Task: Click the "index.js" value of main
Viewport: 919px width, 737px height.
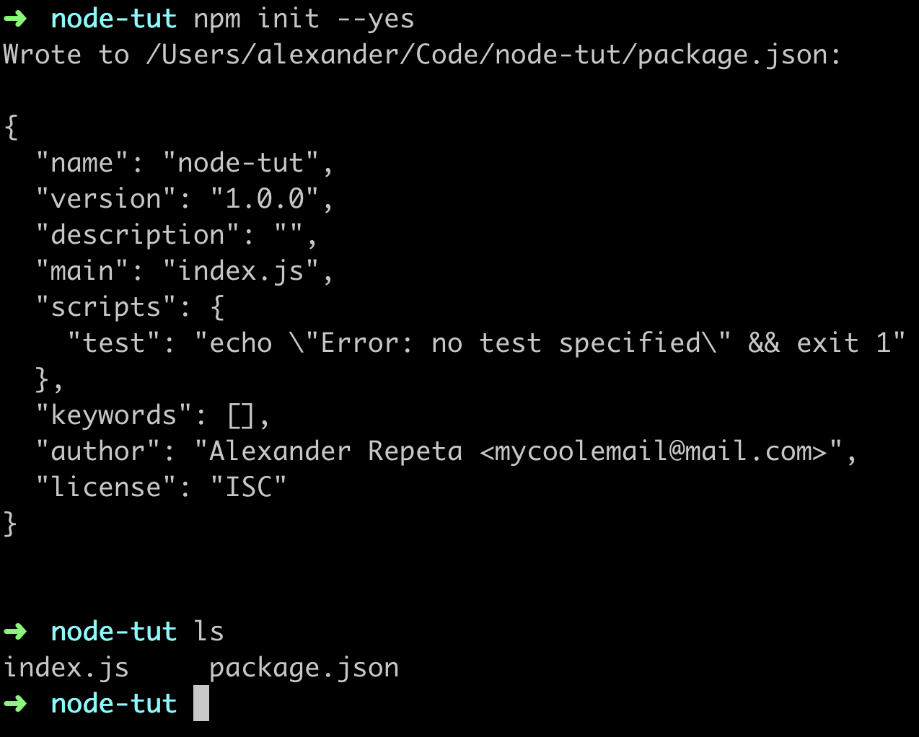Action: (x=240, y=271)
